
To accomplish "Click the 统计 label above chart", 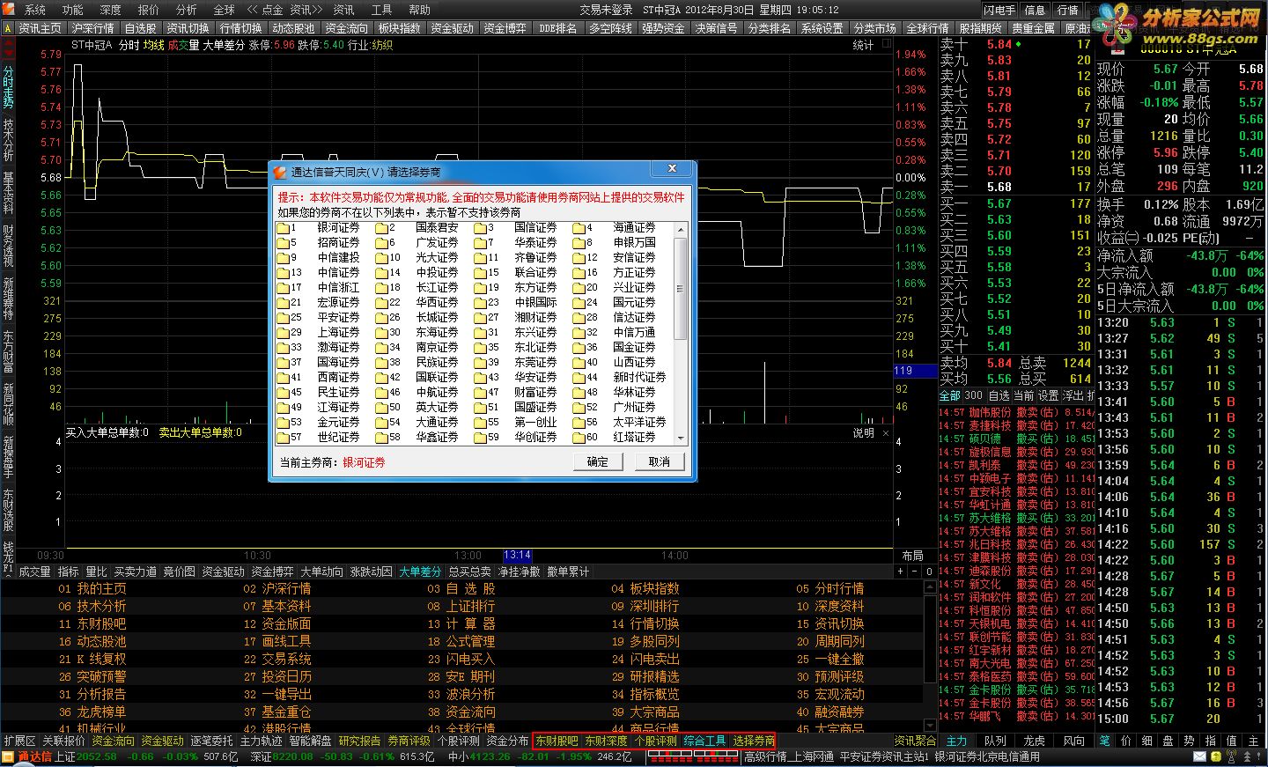I will [x=863, y=45].
